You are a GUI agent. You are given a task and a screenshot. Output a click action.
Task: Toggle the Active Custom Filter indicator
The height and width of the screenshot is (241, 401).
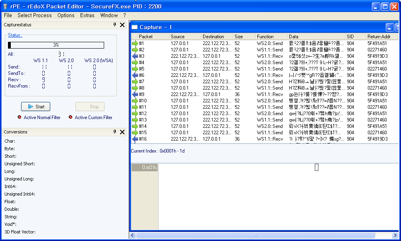coord(71,117)
